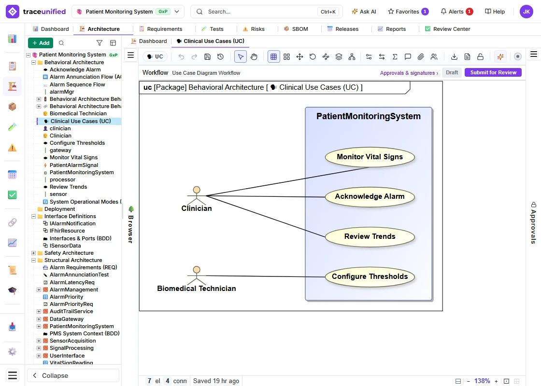Click the four-way move arrows icon

coord(300,57)
